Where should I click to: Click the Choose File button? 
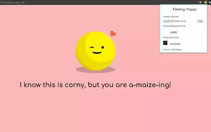[x=168, y=21]
